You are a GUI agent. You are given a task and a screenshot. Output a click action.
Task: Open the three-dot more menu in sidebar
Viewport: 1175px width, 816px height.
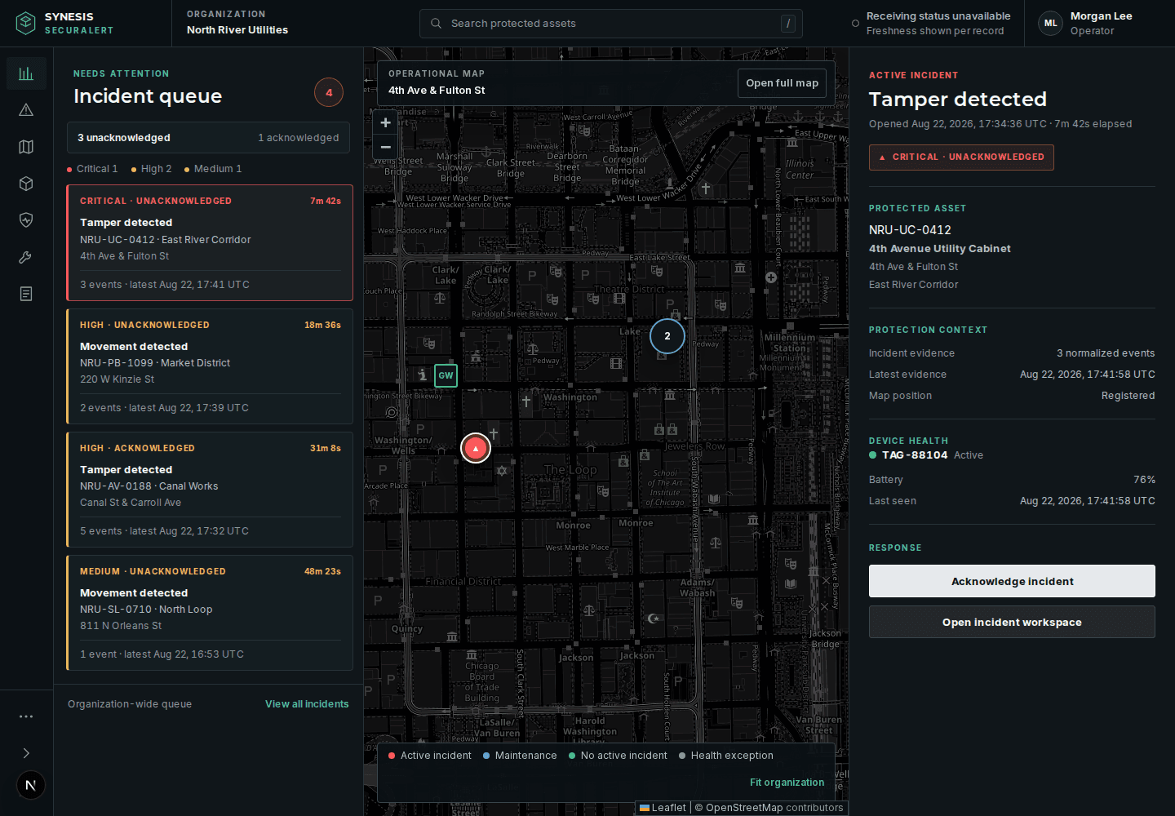pos(26,716)
